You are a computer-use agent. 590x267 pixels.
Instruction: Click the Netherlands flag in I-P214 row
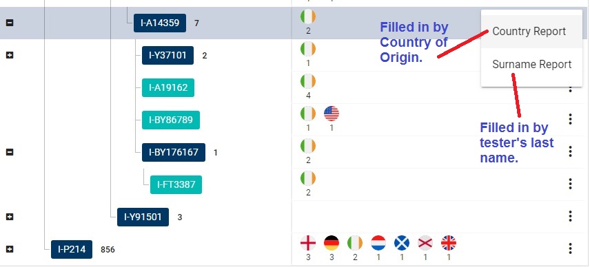click(x=378, y=244)
